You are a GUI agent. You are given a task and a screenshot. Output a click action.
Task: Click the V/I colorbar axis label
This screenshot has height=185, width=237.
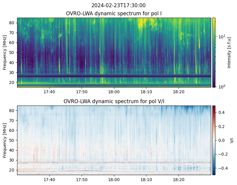tap(231, 140)
